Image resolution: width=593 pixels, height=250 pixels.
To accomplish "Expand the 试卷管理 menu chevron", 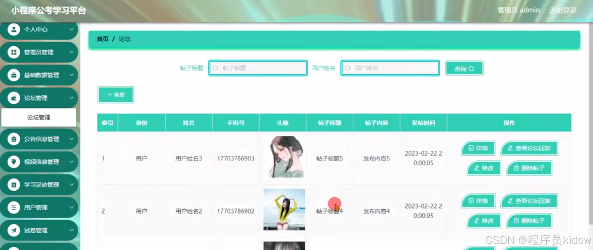I will [x=72, y=230].
